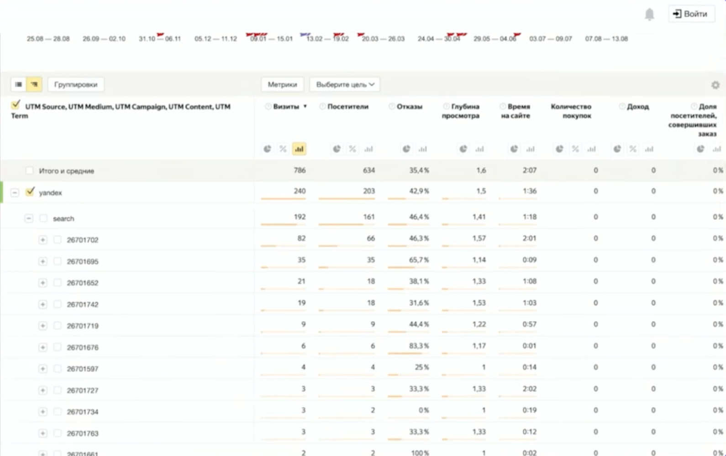726x456 pixels.
Task: Check the Итого и средние checkbox
Action: [30, 171]
